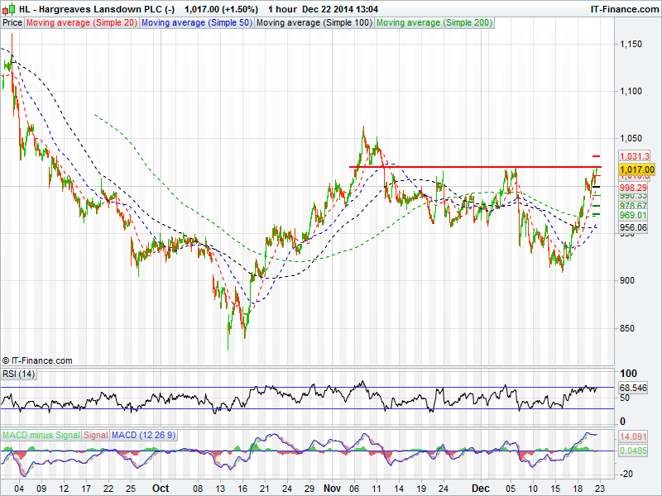Click the black 956.06 value tag

635,227
